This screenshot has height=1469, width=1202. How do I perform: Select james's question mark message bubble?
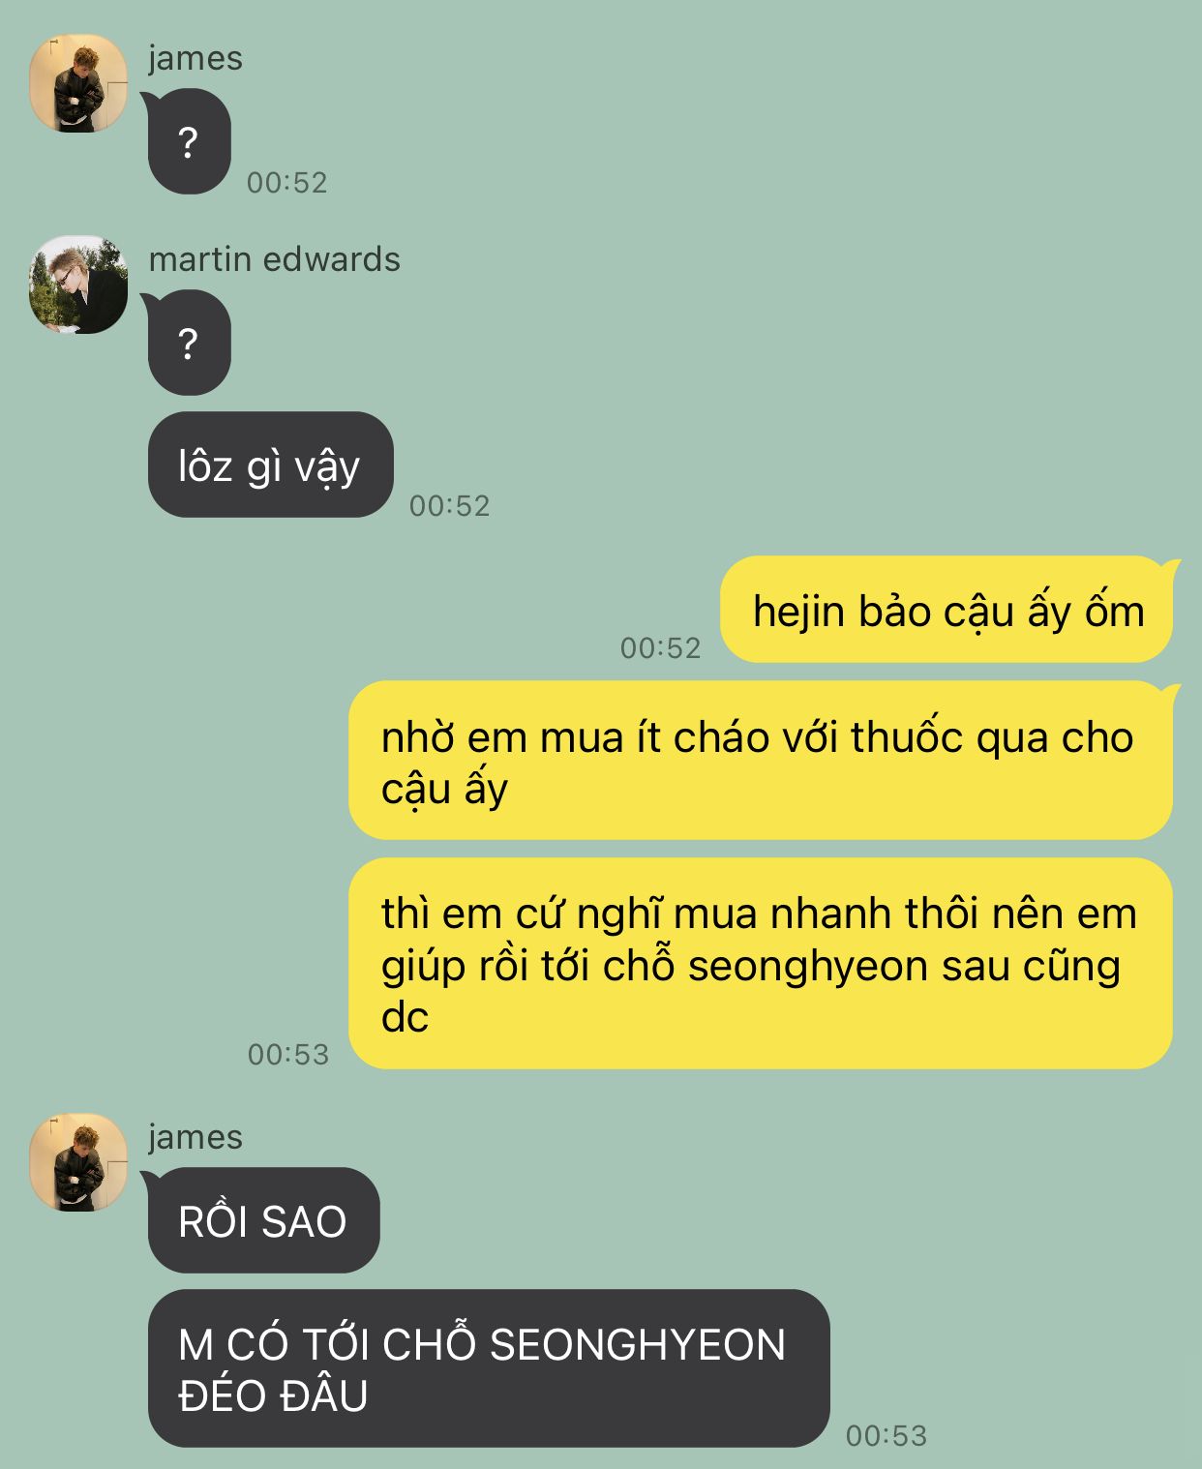pyautogui.click(x=189, y=141)
